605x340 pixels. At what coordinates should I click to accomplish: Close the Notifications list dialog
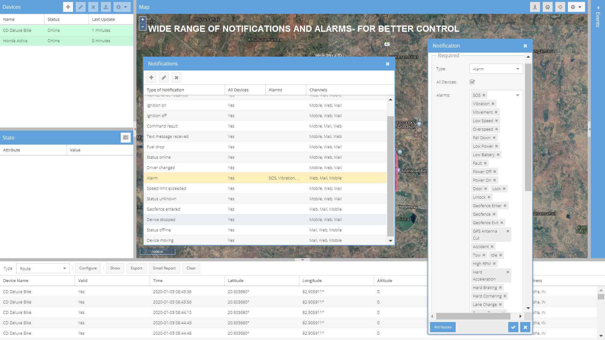(388, 64)
